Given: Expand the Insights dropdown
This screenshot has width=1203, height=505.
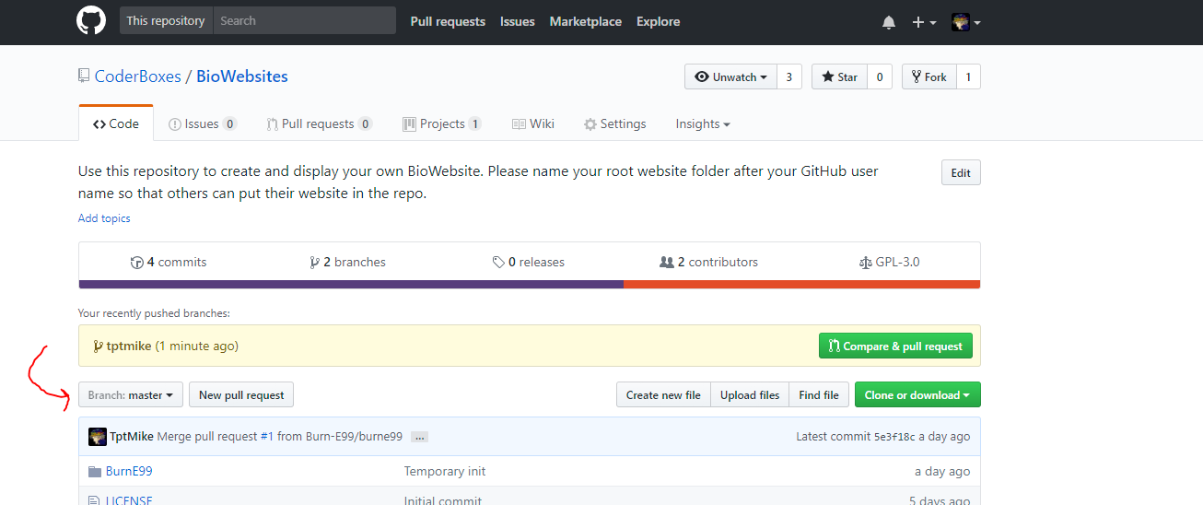Looking at the screenshot, I should (703, 123).
